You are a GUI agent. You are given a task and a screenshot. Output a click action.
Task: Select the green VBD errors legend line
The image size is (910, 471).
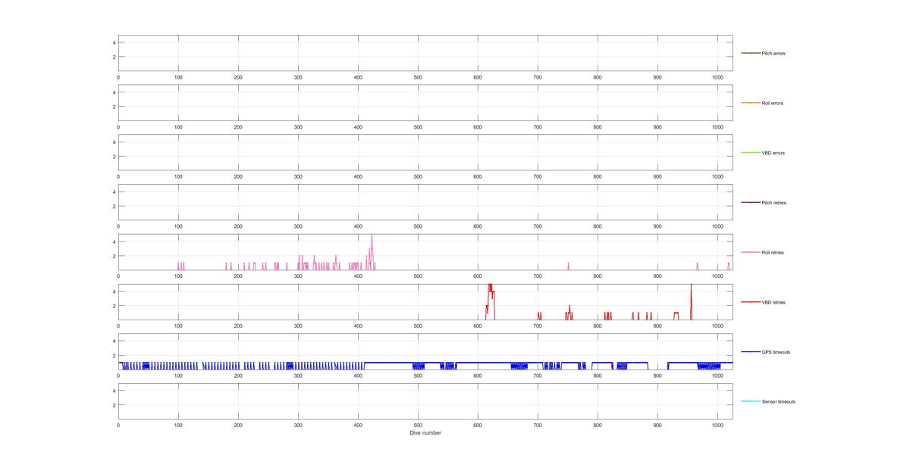tap(750, 153)
